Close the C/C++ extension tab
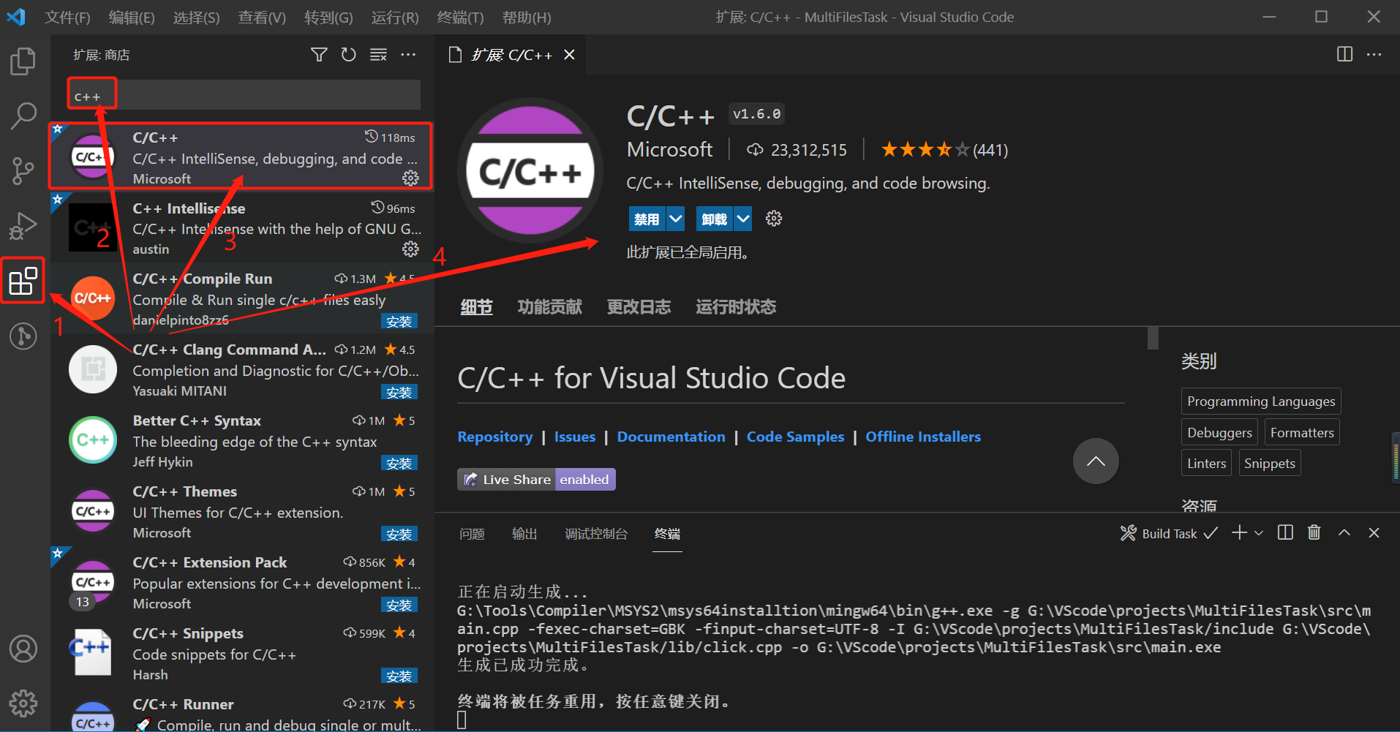Image resolution: width=1400 pixels, height=732 pixels. 569,55
